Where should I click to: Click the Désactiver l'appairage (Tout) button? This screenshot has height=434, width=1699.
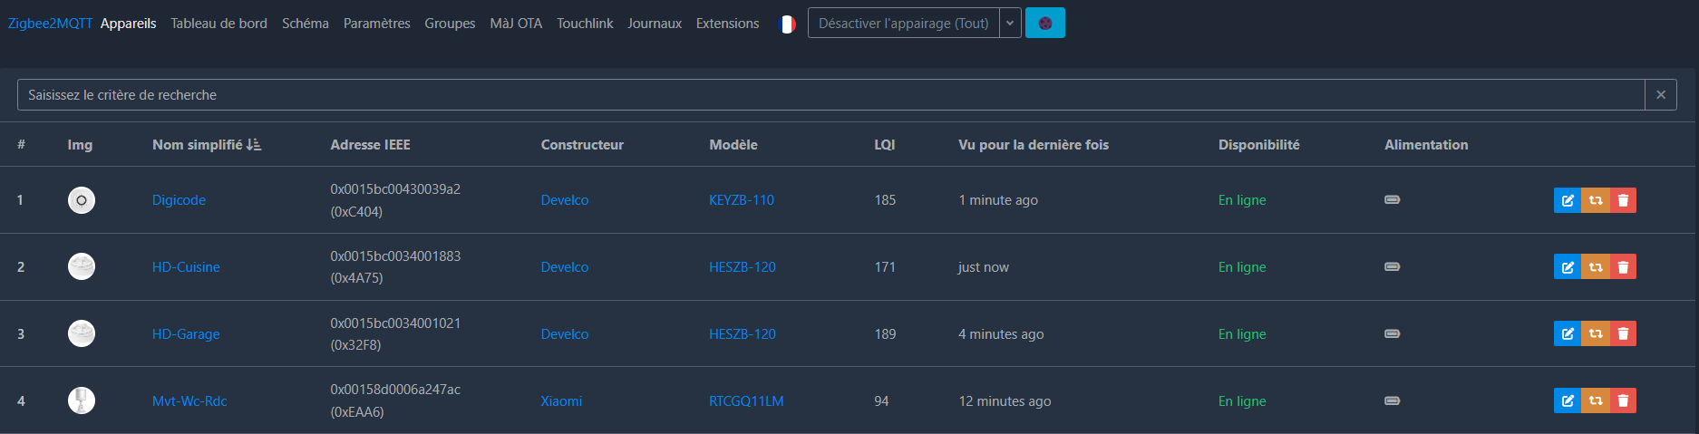(903, 24)
